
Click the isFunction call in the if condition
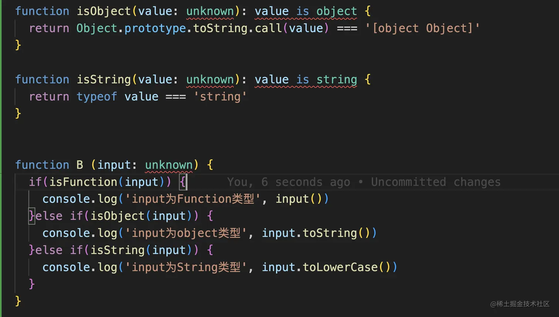tap(83, 182)
